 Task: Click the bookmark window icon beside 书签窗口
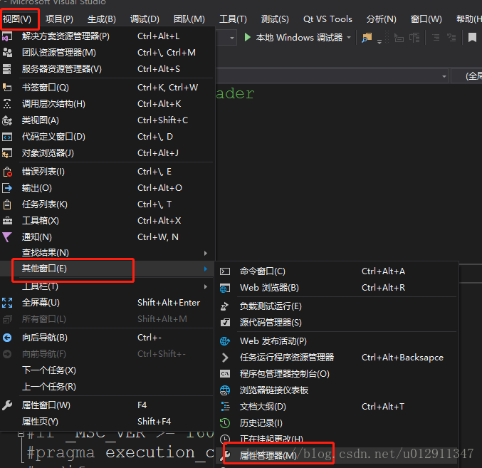(x=7, y=88)
